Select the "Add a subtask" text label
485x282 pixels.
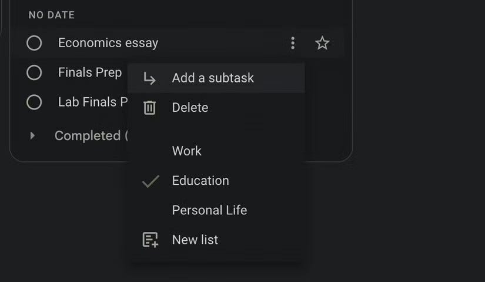tap(213, 78)
